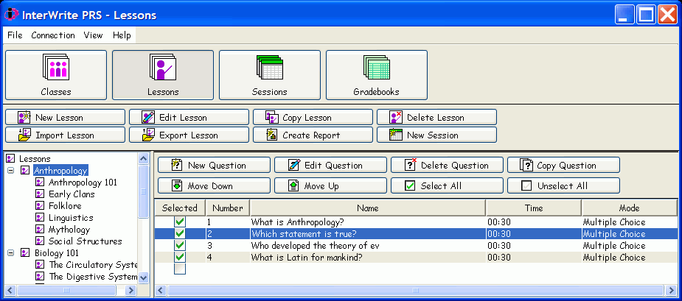Click the New Session table icon
This screenshot has height=301, width=682.
click(396, 135)
